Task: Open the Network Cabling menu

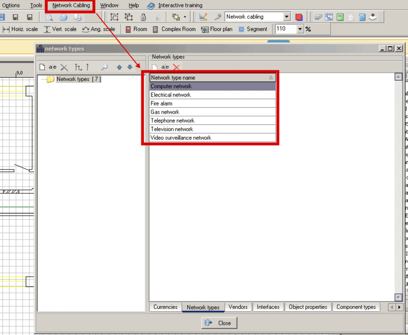Action: pos(71,5)
